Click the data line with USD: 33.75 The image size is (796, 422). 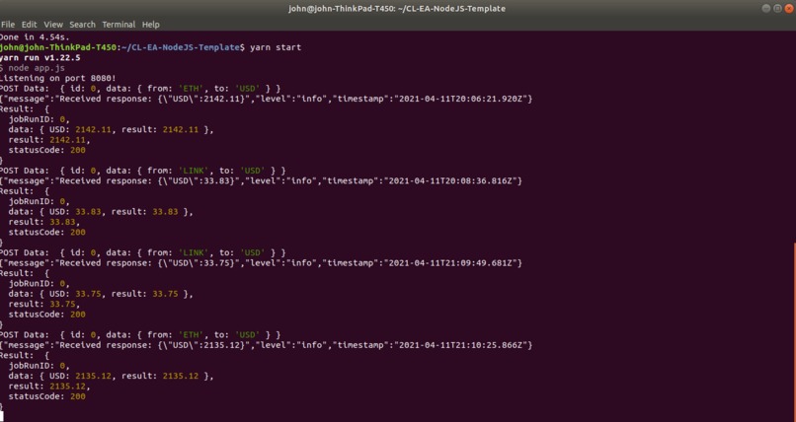coord(101,294)
